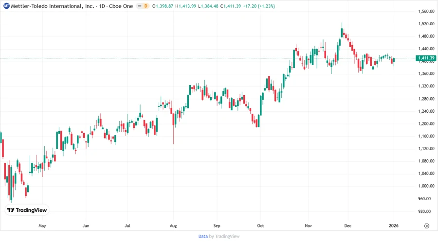438x242 pixels.
Task: Open the TradingView attribution link in footer
Action: click(x=227, y=236)
